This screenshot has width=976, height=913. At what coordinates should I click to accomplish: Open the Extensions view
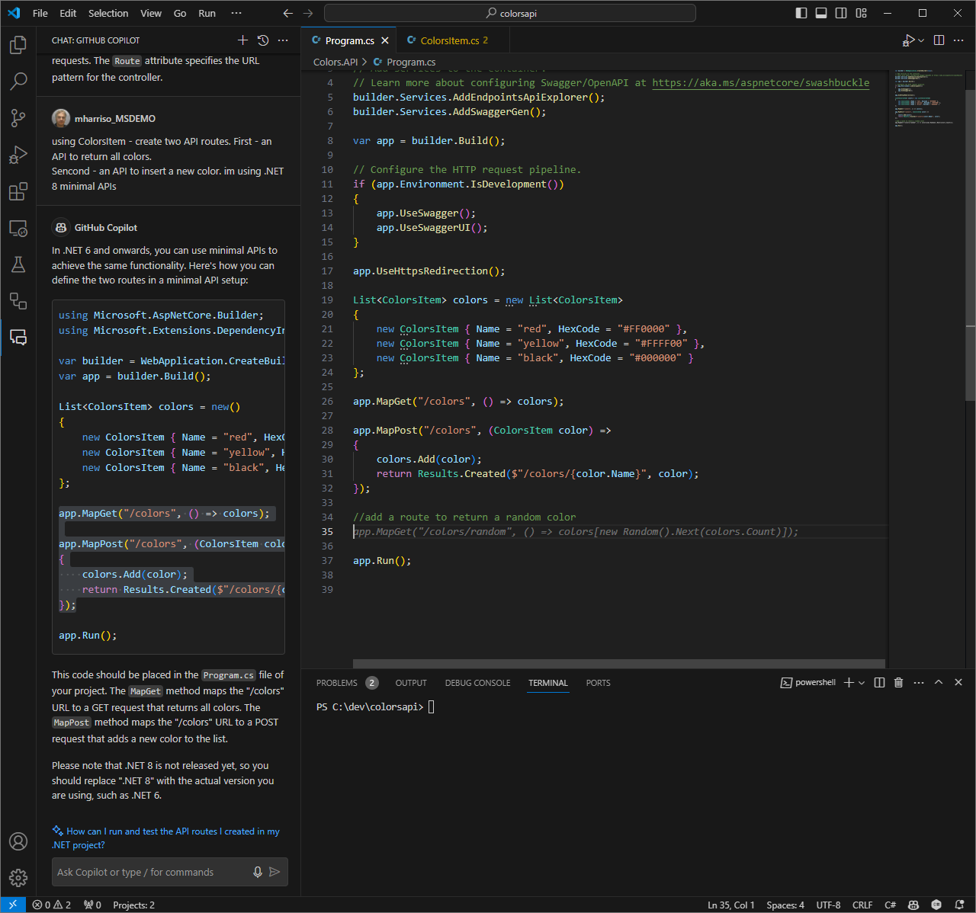tap(18, 191)
